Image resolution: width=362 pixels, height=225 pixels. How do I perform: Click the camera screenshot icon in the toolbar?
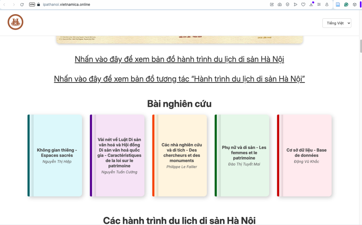click(280, 5)
